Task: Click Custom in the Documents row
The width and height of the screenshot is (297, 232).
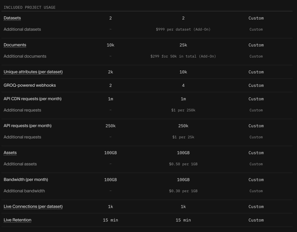Action: [256, 45]
